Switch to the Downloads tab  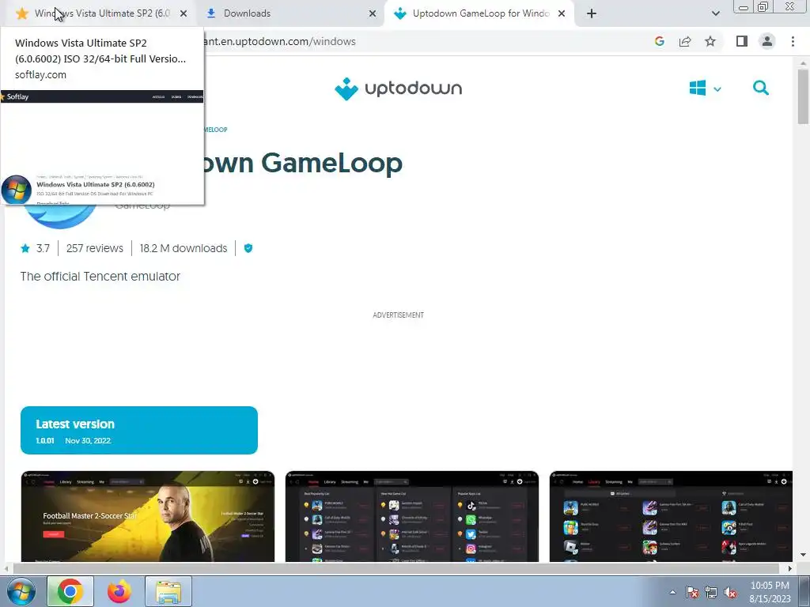coord(290,13)
